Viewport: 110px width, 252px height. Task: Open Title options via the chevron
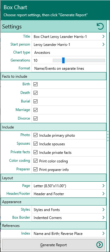click(x=103, y=36)
